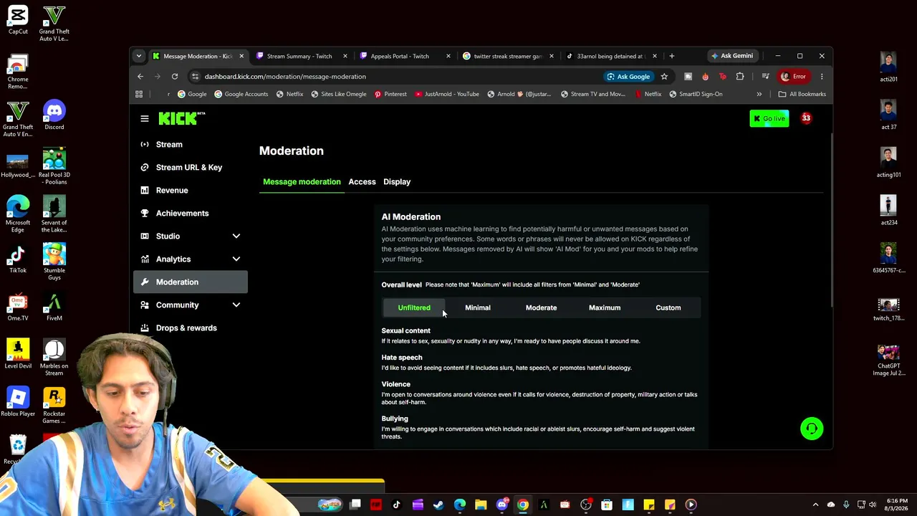
Task: Open a new Chrome tab
Action: click(671, 56)
